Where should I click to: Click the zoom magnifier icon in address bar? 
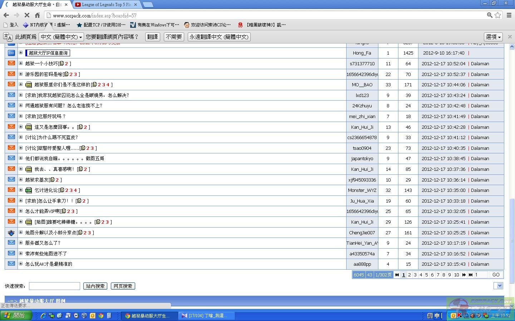tap(490, 15)
